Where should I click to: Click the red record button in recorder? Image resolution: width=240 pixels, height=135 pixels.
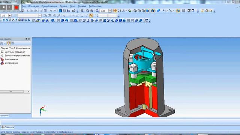coord(16,7)
